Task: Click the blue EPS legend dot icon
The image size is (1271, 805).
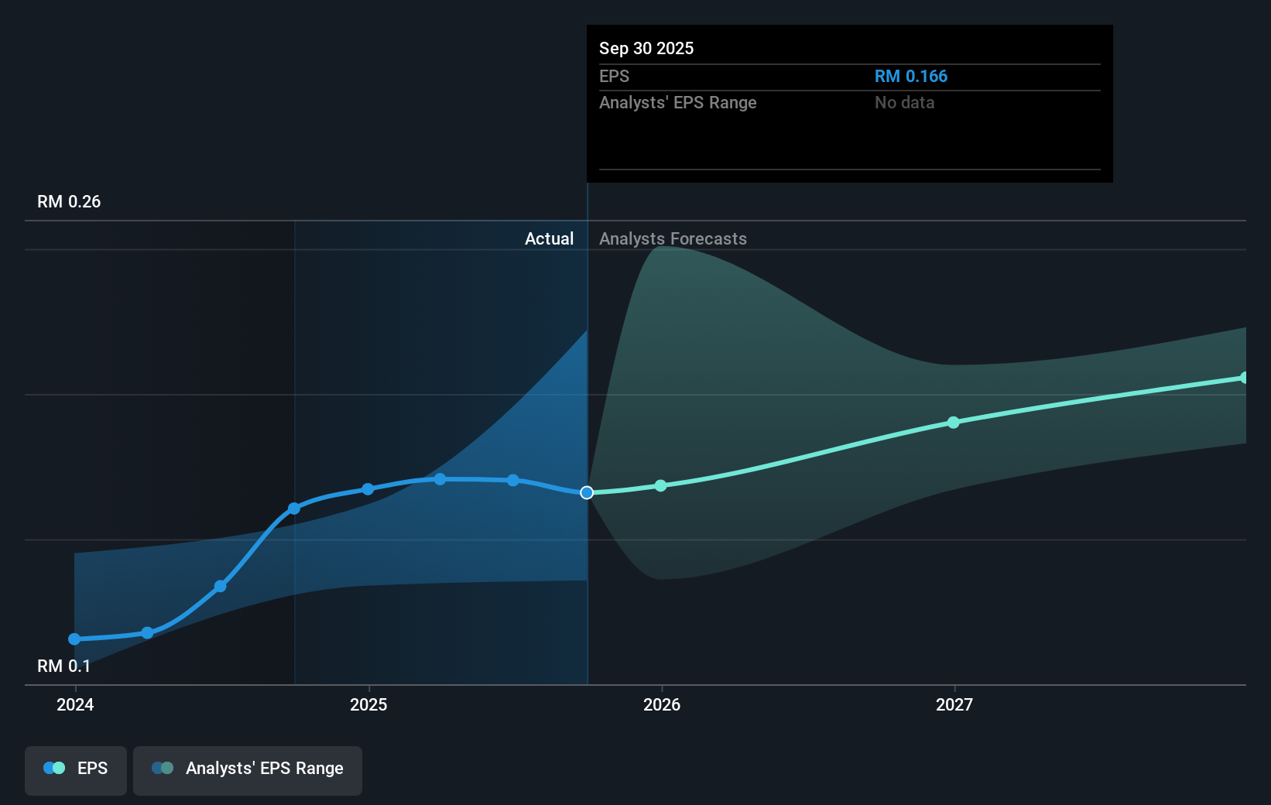Action: point(53,768)
